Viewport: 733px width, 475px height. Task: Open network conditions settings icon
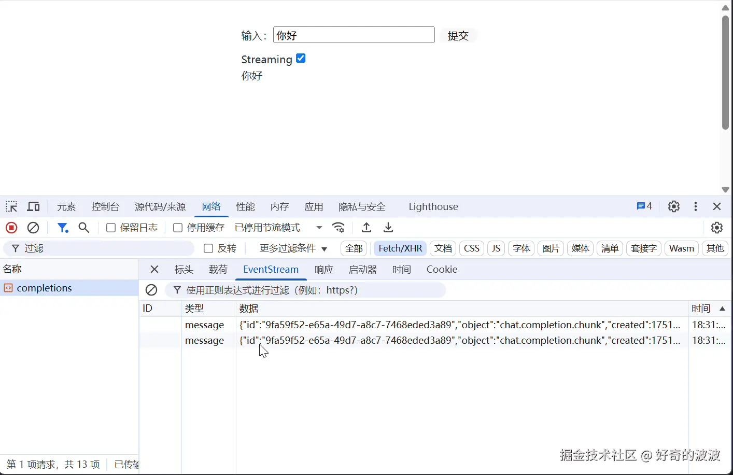339,228
